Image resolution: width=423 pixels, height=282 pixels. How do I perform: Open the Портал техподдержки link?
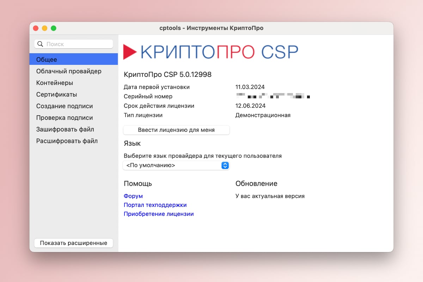point(155,205)
